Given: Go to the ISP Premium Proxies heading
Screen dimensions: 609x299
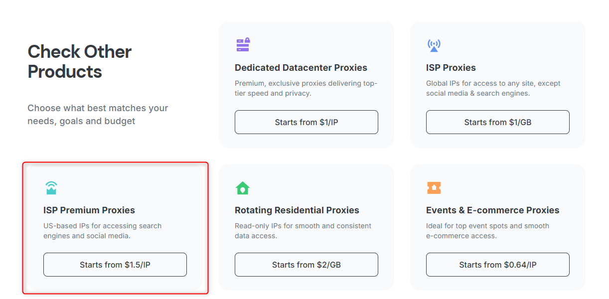Looking at the screenshot, I should click(x=89, y=210).
